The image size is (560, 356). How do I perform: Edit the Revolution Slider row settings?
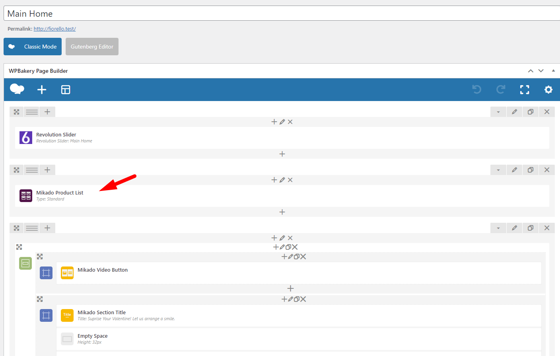pyautogui.click(x=514, y=112)
